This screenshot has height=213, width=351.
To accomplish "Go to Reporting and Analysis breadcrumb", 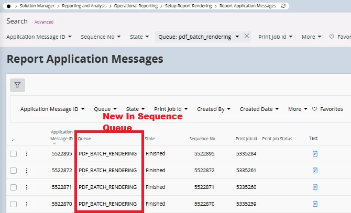I will pyautogui.click(x=84, y=6).
